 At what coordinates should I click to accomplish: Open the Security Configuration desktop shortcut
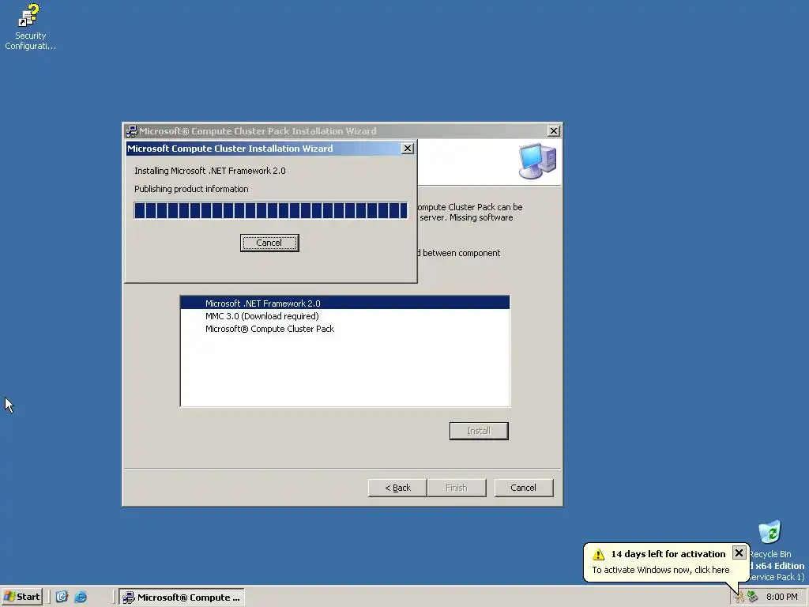(x=29, y=27)
